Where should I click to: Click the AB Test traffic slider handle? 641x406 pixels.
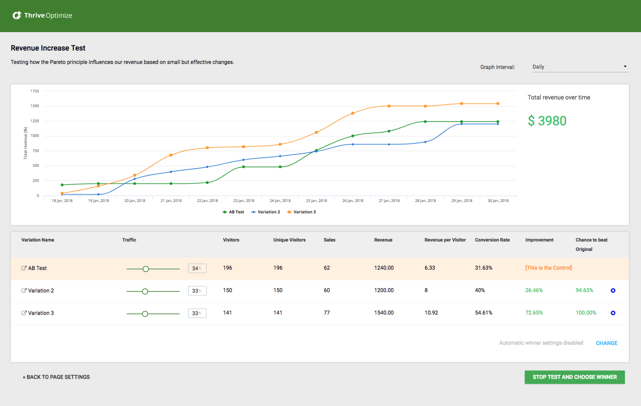[146, 269]
